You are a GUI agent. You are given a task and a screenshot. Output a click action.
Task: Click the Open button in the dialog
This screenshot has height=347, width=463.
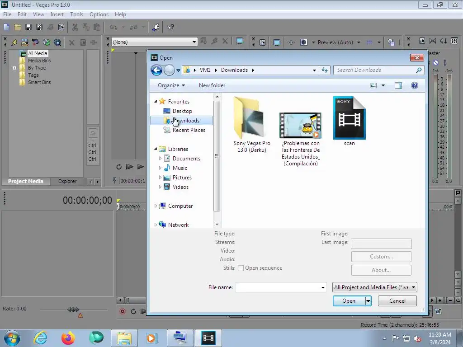349,301
